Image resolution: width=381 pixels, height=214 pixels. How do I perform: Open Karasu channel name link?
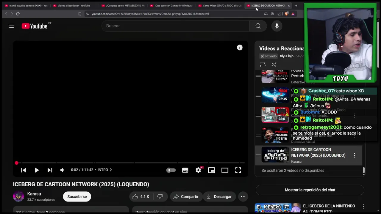point(34,194)
